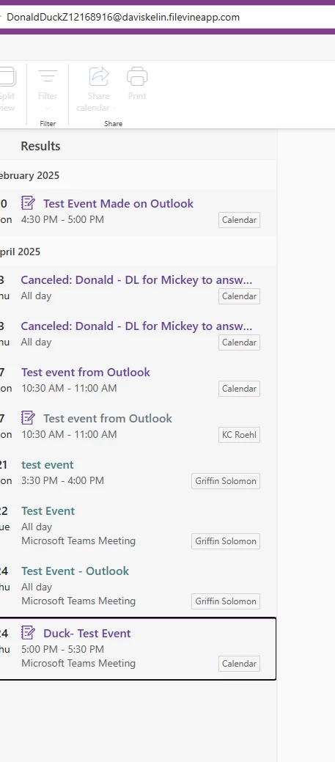Click the Share calendar icon
Screen dimensions: 335x762
(99, 77)
